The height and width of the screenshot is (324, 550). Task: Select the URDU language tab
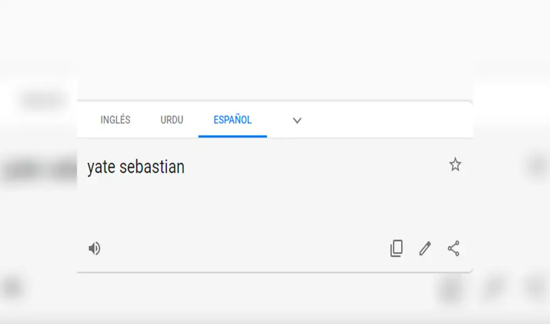(171, 120)
